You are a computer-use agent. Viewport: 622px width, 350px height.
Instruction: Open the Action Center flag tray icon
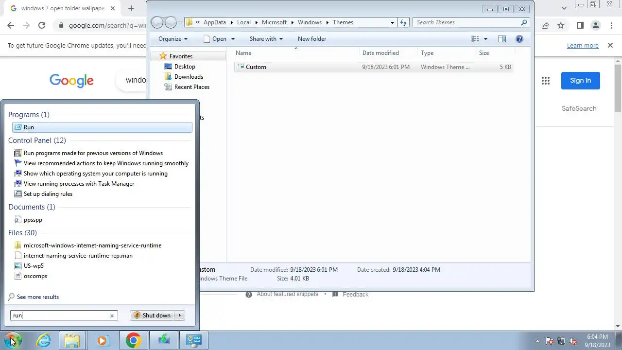click(550, 341)
